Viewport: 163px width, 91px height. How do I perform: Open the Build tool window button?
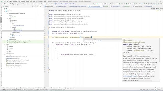[x=35, y=88]
